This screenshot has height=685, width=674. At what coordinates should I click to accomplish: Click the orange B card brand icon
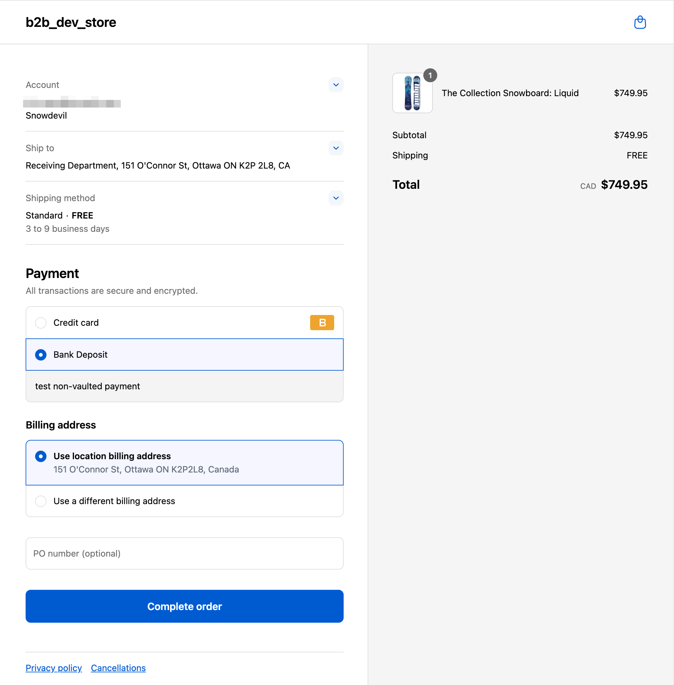tap(322, 322)
